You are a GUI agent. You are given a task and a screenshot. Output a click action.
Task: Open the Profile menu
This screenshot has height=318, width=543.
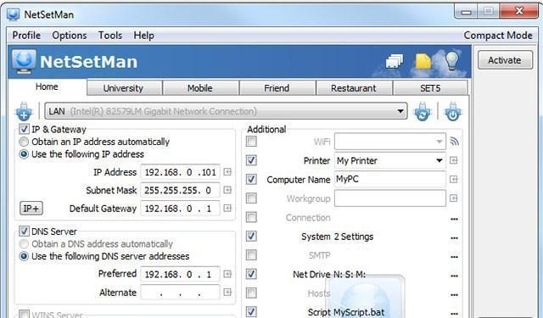[x=26, y=36]
